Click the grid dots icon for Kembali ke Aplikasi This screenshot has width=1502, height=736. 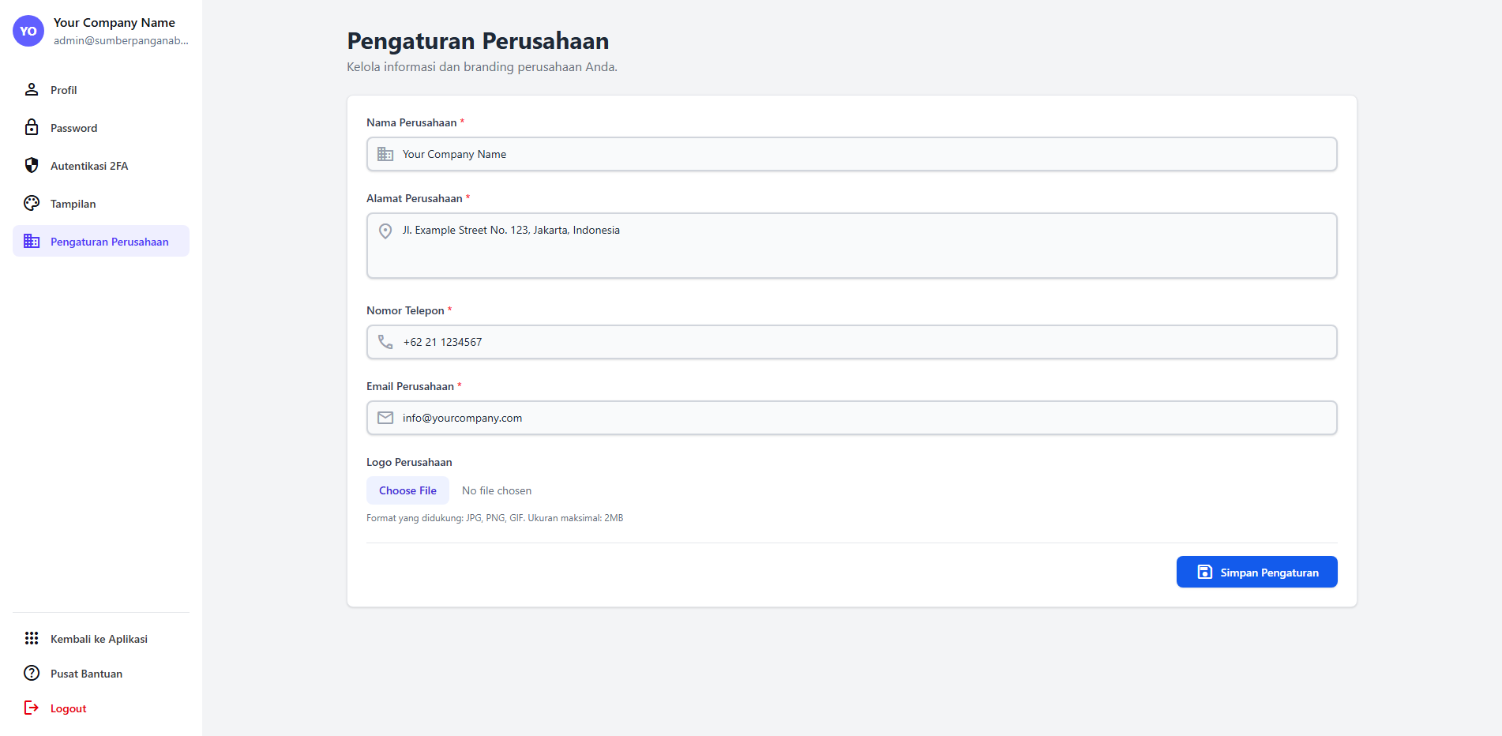point(32,638)
